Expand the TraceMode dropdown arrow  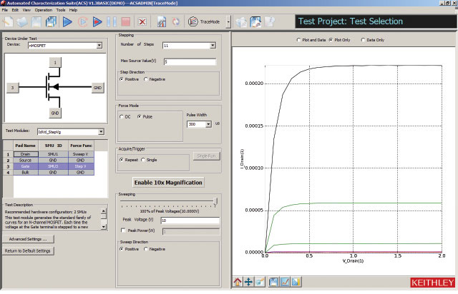coord(228,22)
